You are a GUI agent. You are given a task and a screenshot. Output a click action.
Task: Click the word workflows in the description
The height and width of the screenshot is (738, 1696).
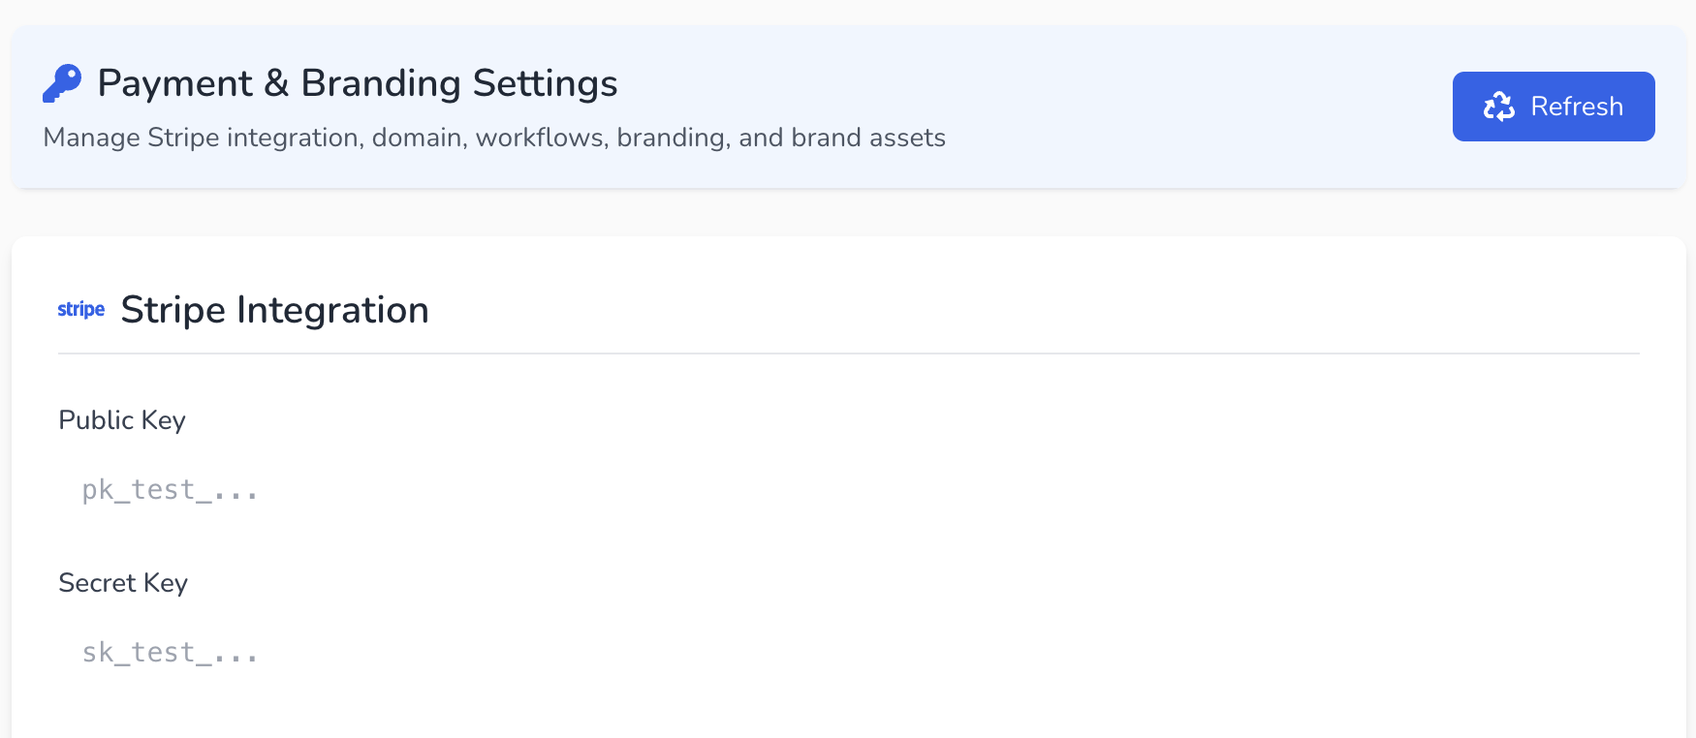542,138
